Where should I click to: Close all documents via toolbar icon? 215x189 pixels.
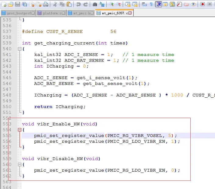click(x=39, y=4)
